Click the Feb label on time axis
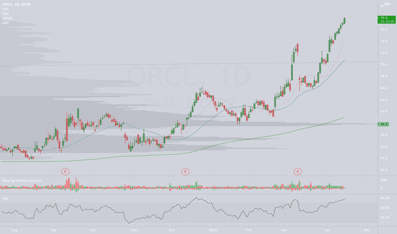This screenshot has height=234, width=397. (249, 230)
